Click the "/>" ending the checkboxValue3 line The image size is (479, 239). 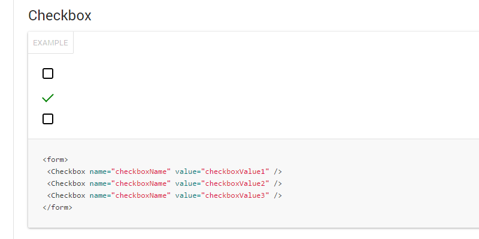[x=278, y=195]
